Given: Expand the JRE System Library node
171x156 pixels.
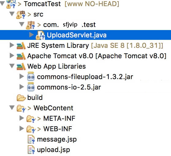Looking at the screenshot, I should click(12, 45).
